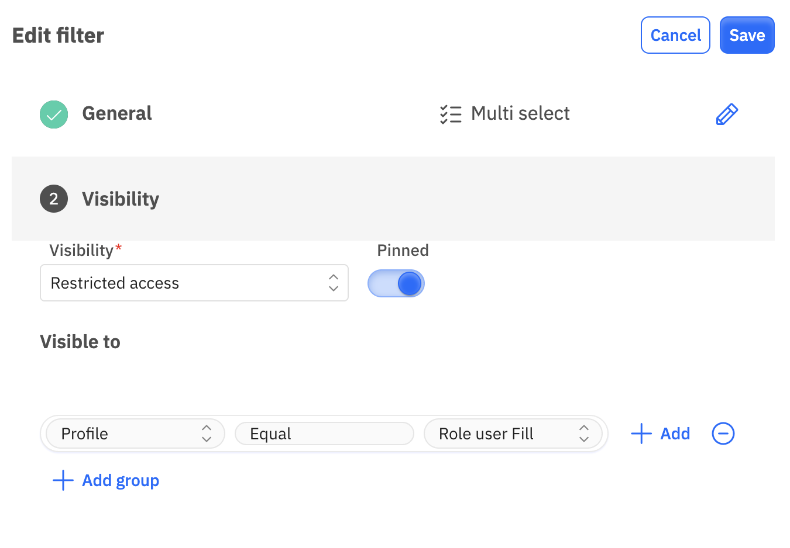Click the Multi select type label
790x548 pixels.
point(520,113)
